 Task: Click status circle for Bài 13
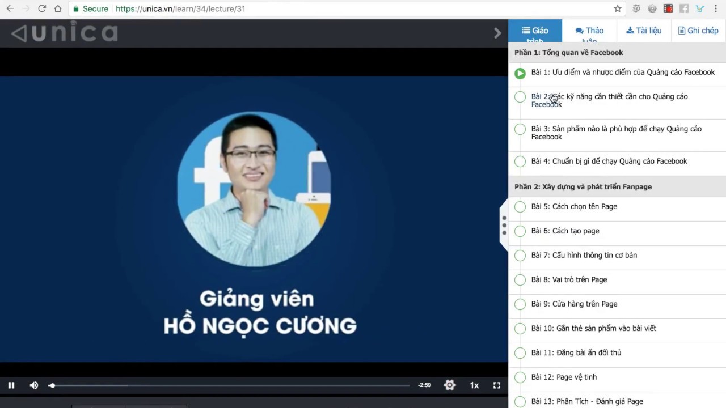520,402
